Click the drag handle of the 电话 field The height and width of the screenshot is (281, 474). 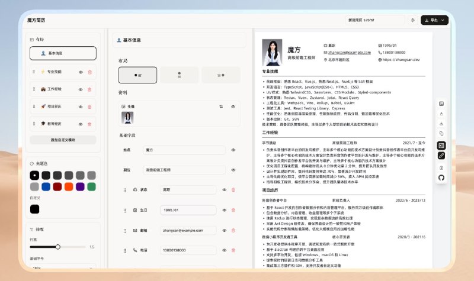(124, 250)
